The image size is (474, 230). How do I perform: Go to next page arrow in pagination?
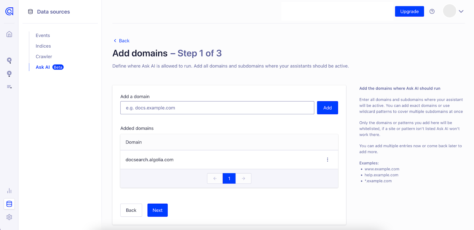click(x=243, y=178)
